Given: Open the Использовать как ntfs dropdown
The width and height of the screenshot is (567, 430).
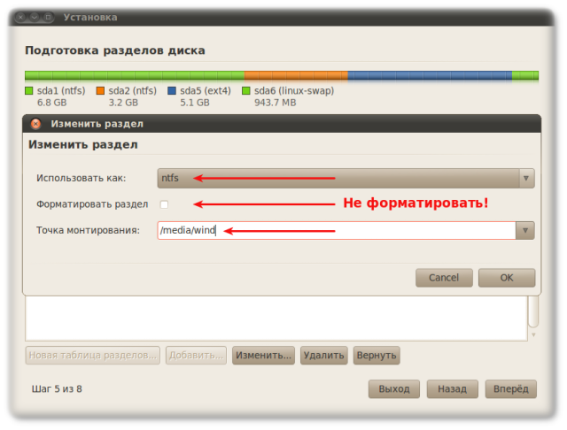Looking at the screenshot, I should (346, 178).
